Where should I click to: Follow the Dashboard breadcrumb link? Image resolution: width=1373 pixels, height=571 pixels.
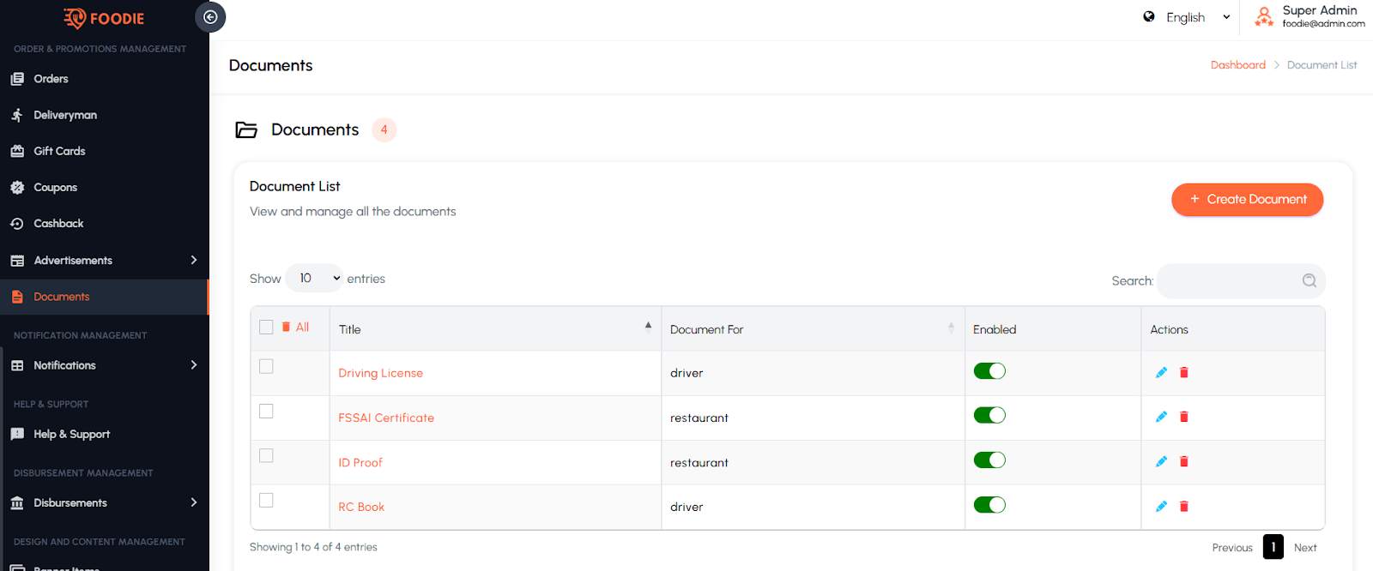coord(1237,65)
